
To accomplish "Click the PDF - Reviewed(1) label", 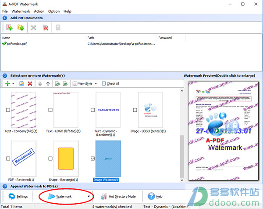I will pos(21,180).
